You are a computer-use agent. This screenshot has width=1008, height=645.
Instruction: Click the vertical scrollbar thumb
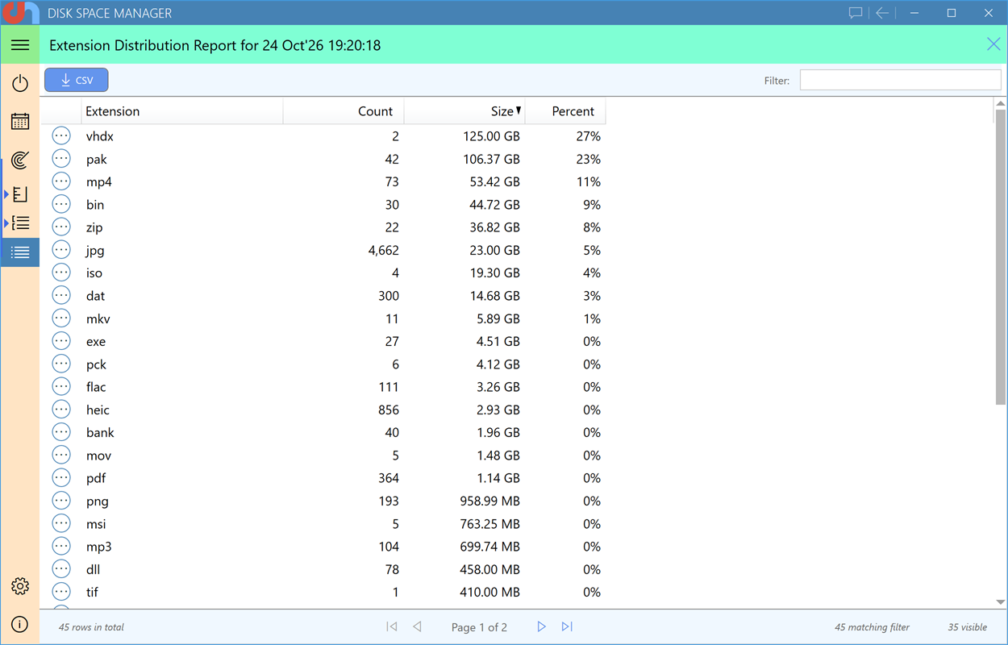tap(1001, 256)
